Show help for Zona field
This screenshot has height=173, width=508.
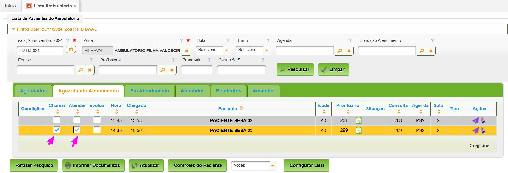[181, 40]
